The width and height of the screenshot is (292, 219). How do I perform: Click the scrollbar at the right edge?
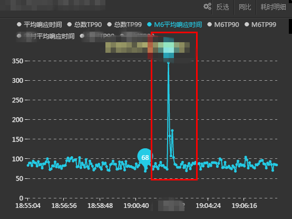[290, 26]
